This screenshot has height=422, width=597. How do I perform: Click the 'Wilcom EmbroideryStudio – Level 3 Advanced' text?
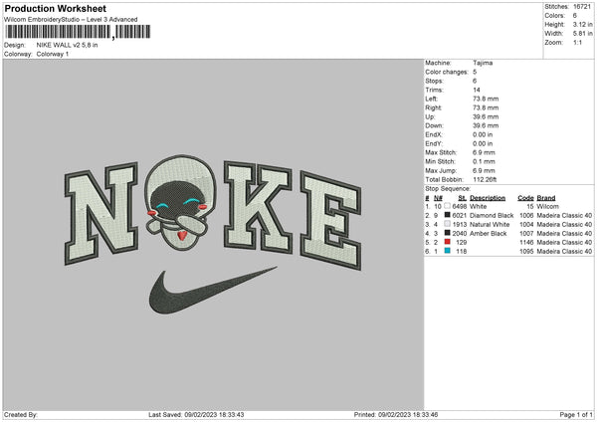pyautogui.click(x=71, y=20)
